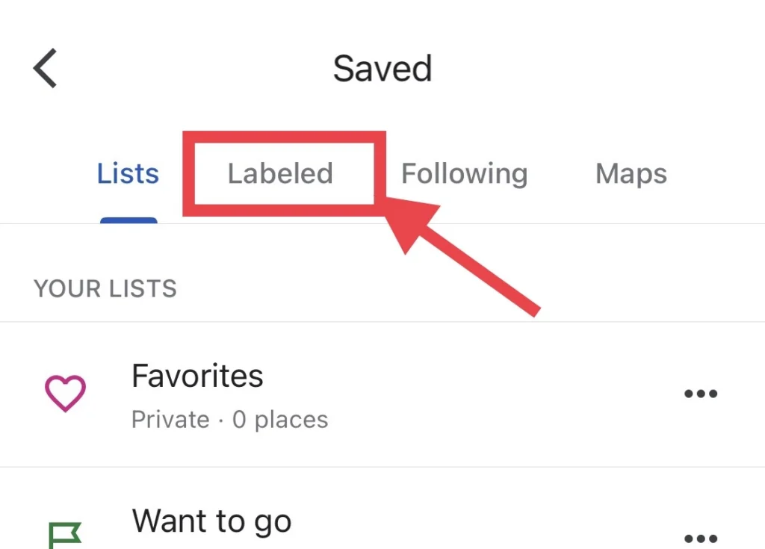Screen dimensions: 765x549
Task: Click the Saved page title
Action: pyautogui.click(x=382, y=68)
